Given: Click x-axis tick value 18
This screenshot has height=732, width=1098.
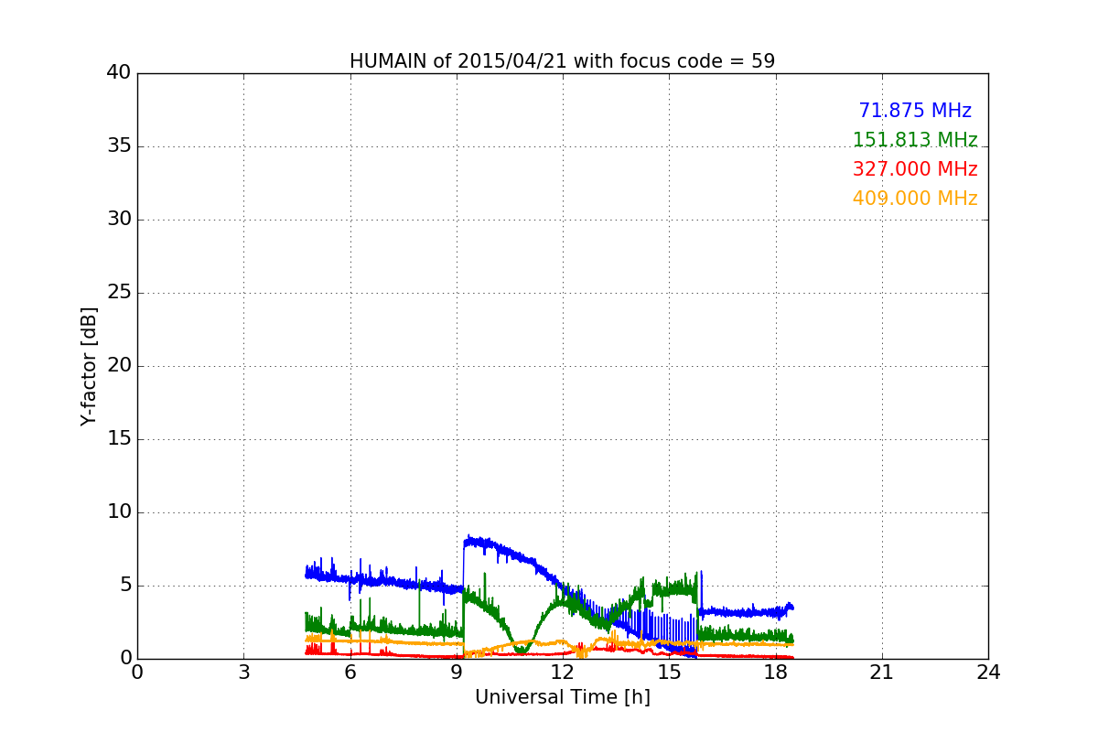Looking at the screenshot, I should pyautogui.click(x=776, y=672).
